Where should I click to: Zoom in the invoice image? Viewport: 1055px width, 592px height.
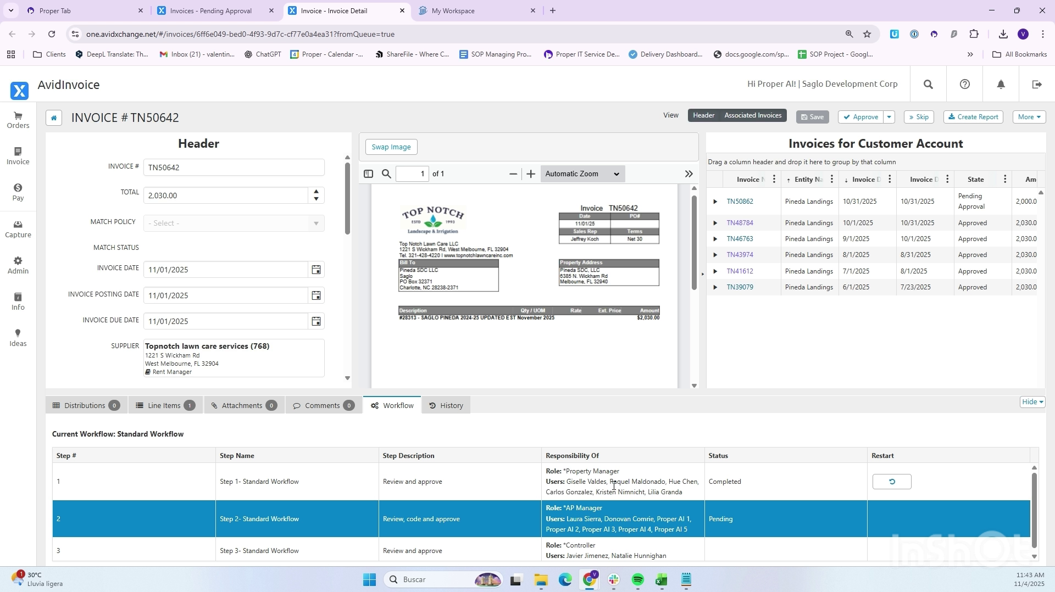pos(531,174)
